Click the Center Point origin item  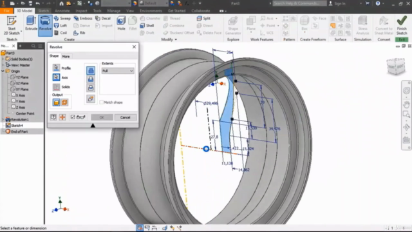coord(24,113)
